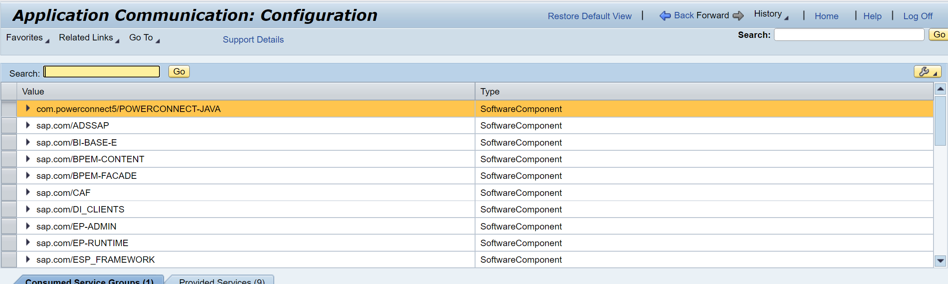Select row selector for sap.com/ADSSAP

[x=9, y=126]
